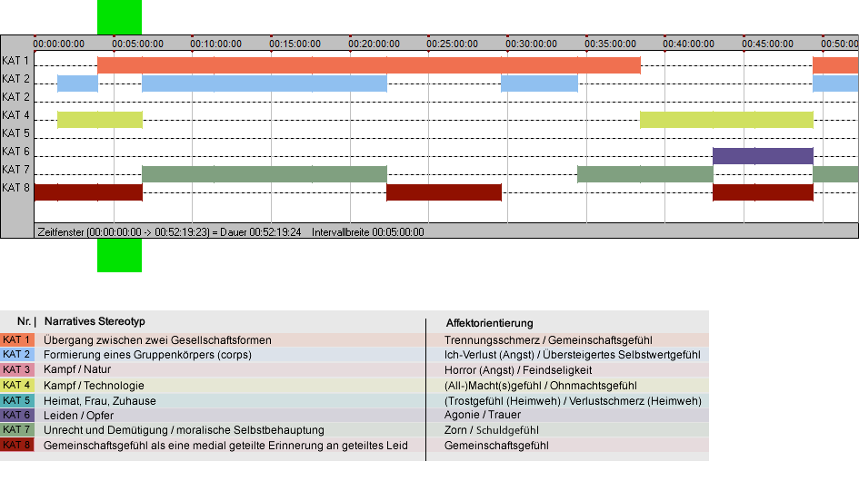Image resolution: width=859 pixels, height=481 pixels.
Task: Select the KAT 7 timeline row label
Action: coord(15,169)
